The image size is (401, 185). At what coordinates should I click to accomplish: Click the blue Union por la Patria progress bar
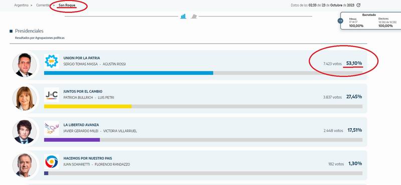click(x=128, y=73)
